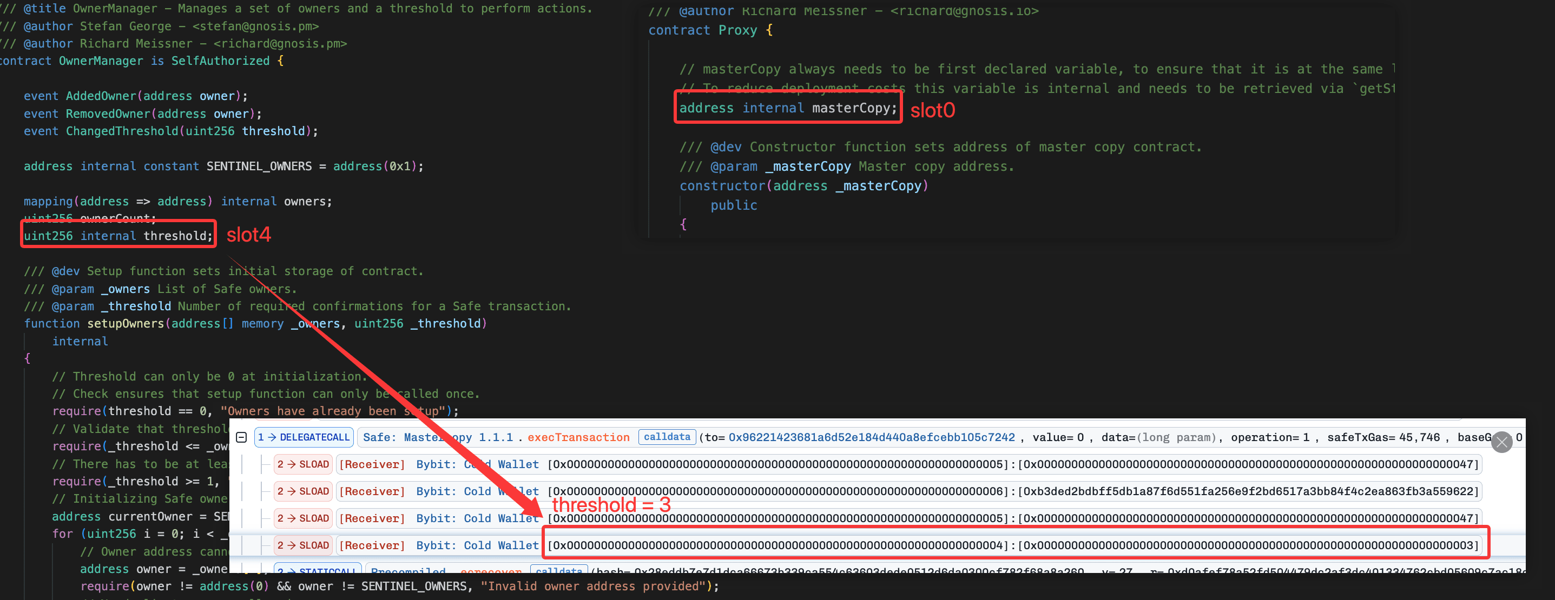This screenshot has width=1555, height=600.
Task: Open the 'to' address 0x96221423... link
Action: [x=871, y=437]
